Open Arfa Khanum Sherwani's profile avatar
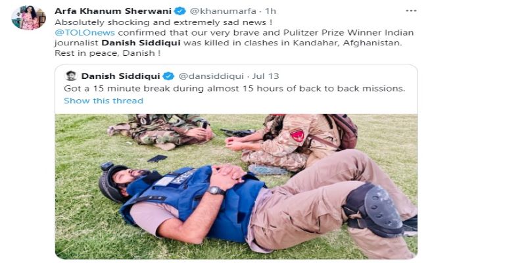The image size is (526, 263). pos(28,18)
